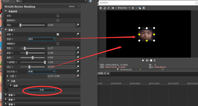Click animate keyframe icon for 羽化 1
Image resolution: width=198 pixels, height=106 pixels.
[78, 67]
